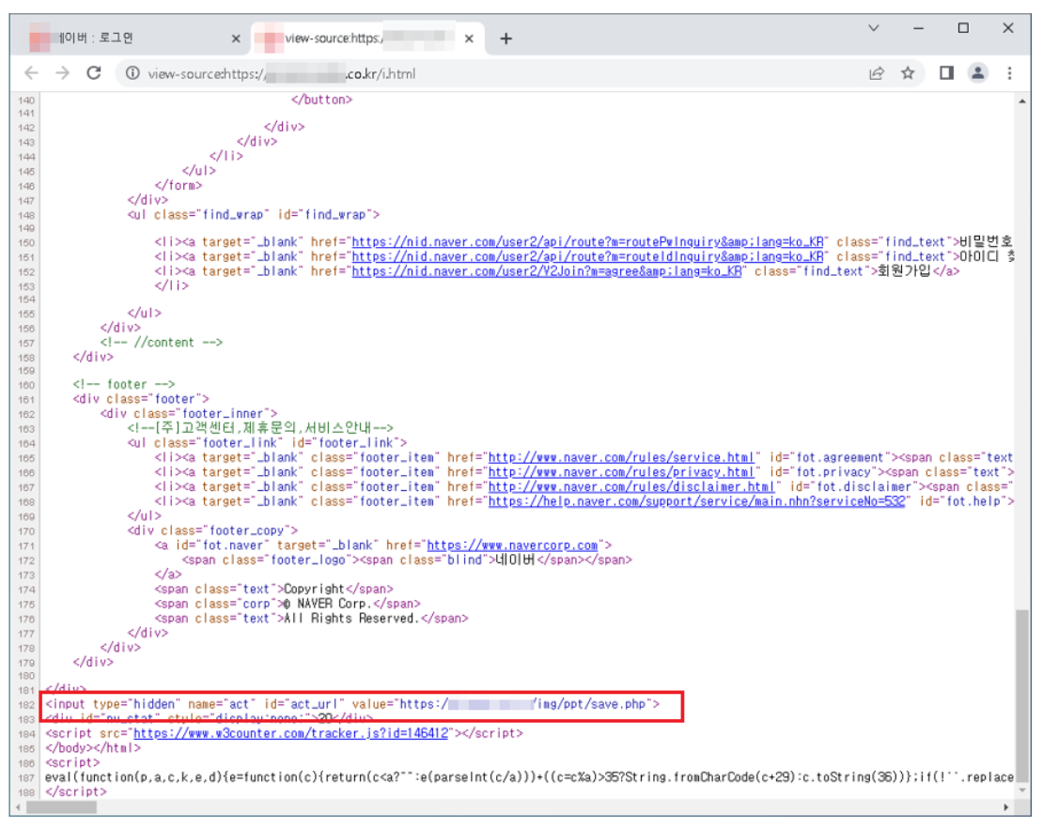
Task: Close the view-source tab
Action: pos(469,38)
